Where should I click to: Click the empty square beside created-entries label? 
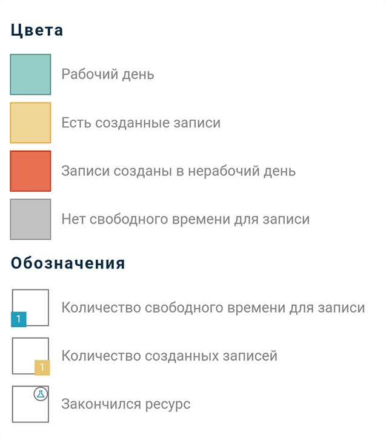(27, 352)
